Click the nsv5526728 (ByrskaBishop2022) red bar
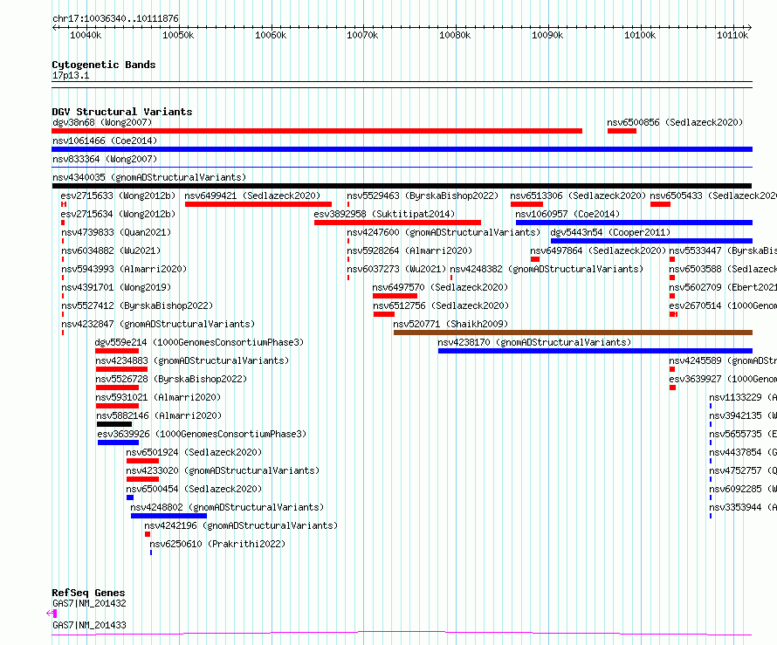 [117, 388]
